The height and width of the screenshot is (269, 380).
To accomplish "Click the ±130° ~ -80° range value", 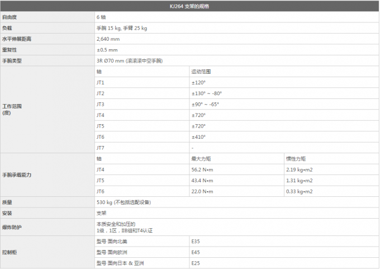I will pyautogui.click(x=206, y=93).
